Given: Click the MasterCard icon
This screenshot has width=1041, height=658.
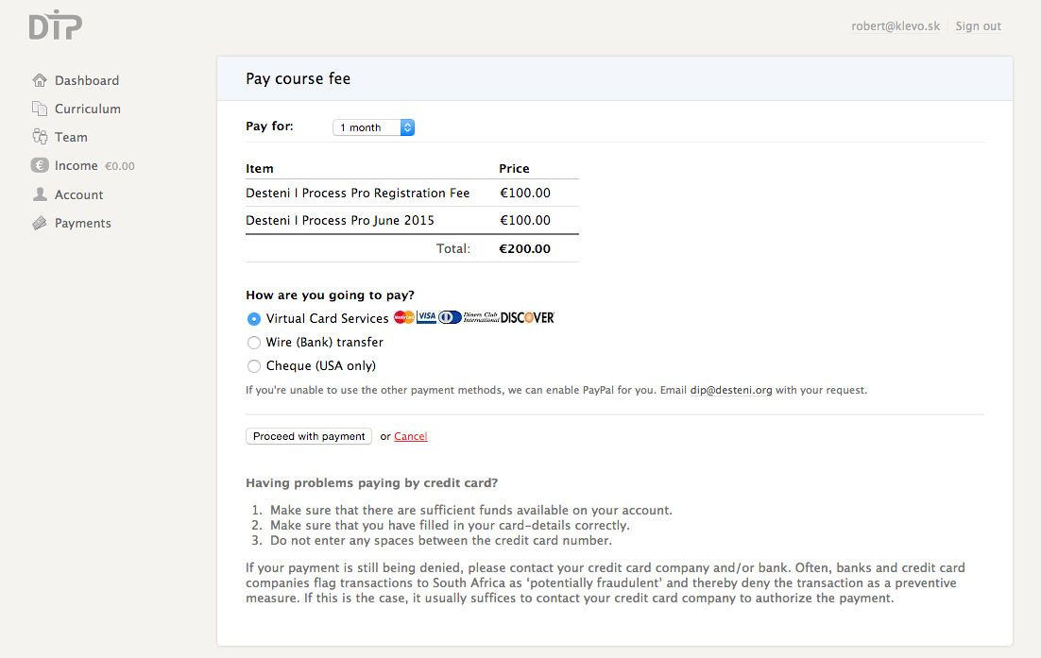Looking at the screenshot, I should coord(402,317).
